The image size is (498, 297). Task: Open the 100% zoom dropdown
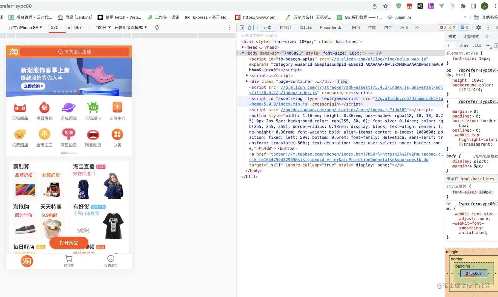point(103,28)
